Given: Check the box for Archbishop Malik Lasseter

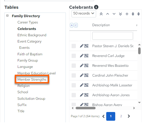Looking at the screenshot, I should (74, 85).
